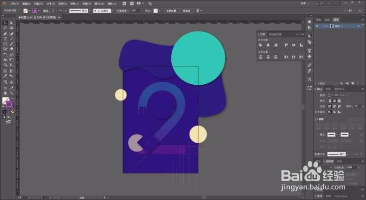
Task: Click Vertical Distribute Center in Align panel
Action: [x=268, y=57]
